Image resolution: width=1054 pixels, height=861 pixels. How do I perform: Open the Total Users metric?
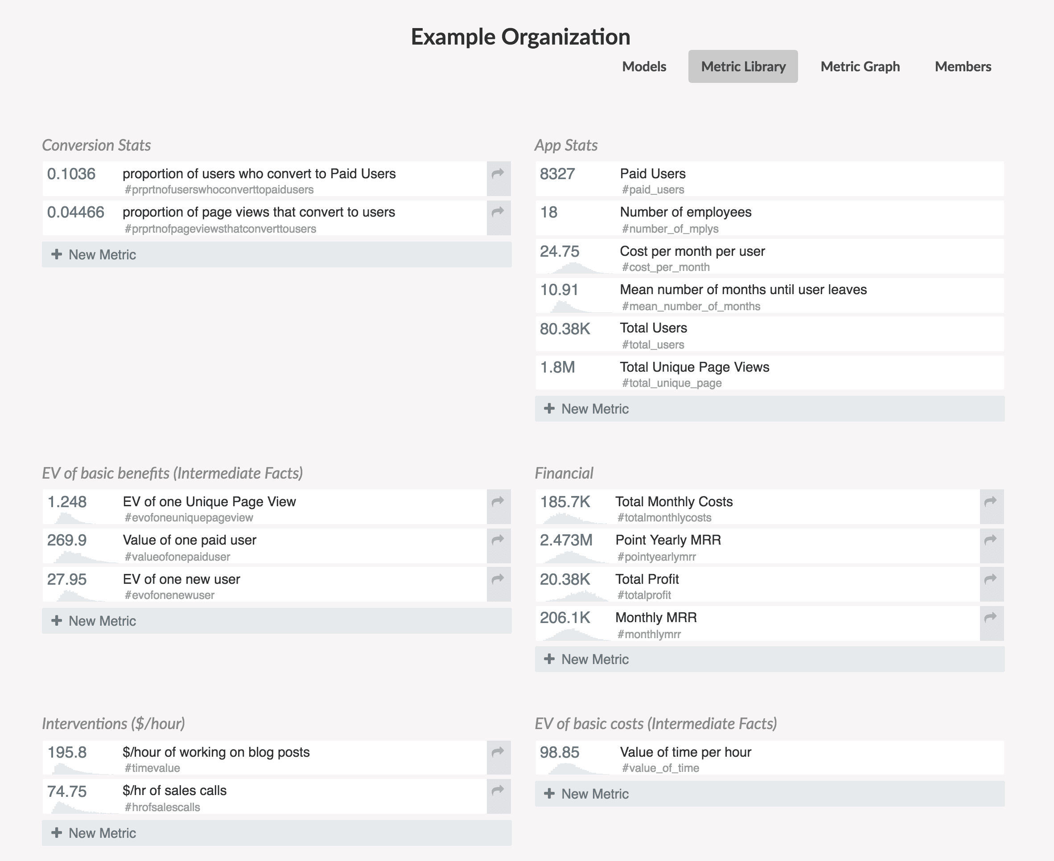pyautogui.click(x=770, y=334)
